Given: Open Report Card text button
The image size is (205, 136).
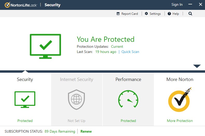Looking at the screenshot, I should (129, 14).
